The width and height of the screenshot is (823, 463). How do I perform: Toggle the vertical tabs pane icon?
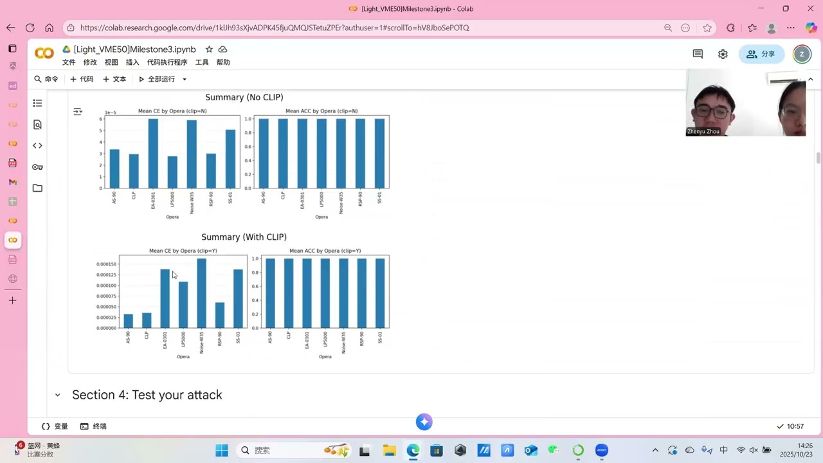pyautogui.click(x=12, y=48)
